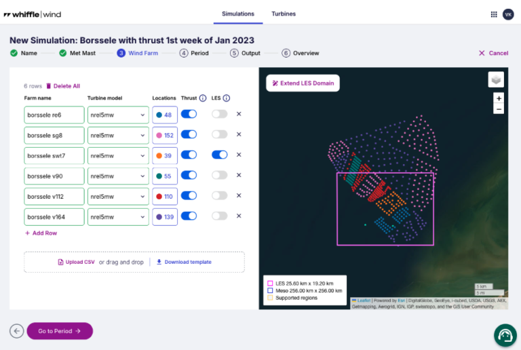The image size is (521, 350).
Task: Zoom out on the map
Action: [x=499, y=109]
